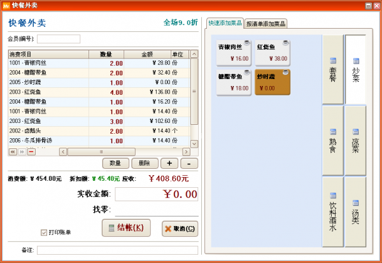This screenshot has width=382, height=263.
Task: Click the cup icon on 青椒肉丝 card
Action: coord(247,43)
